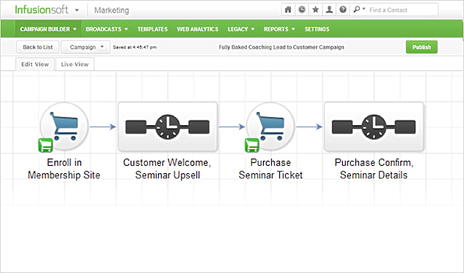Click the help question mark icon
The width and height of the screenshot is (464, 273).
tap(343, 9)
